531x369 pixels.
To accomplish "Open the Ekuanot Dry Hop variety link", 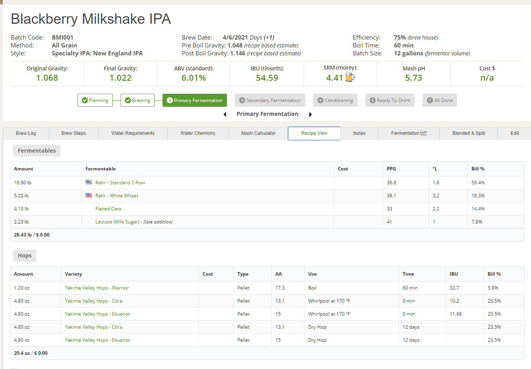I will pyautogui.click(x=98, y=340).
